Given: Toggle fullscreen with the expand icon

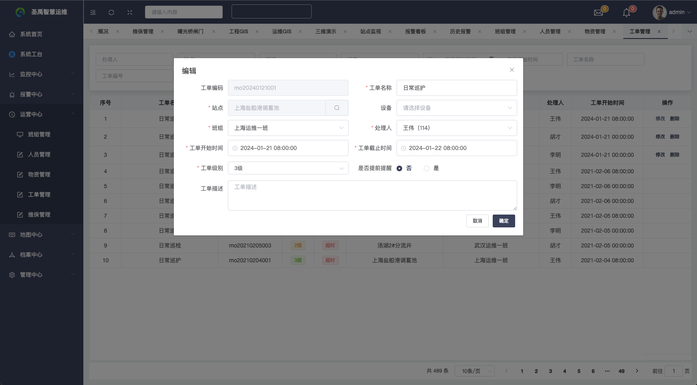Looking at the screenshot, I should pos(130,12).
